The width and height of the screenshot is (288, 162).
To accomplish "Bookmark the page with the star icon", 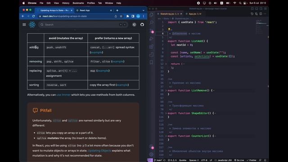I will tap(121, 16).
